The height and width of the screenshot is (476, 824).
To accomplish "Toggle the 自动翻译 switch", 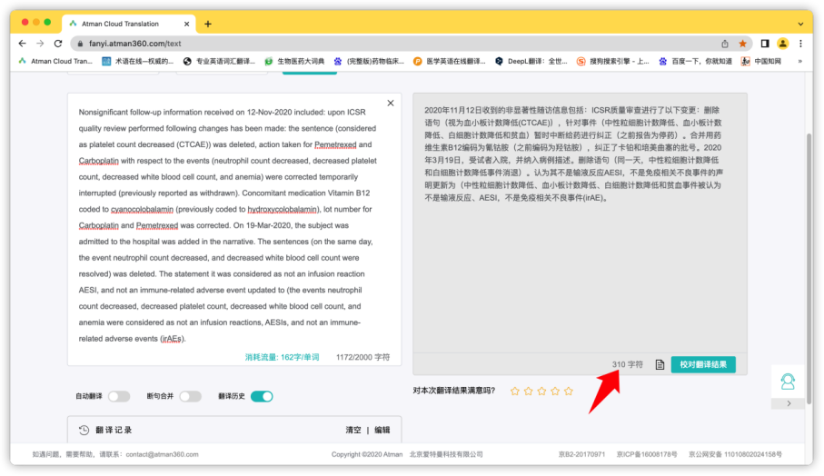I will click(119, 396).
